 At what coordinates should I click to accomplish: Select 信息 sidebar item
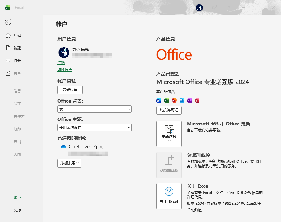(17, 91)
